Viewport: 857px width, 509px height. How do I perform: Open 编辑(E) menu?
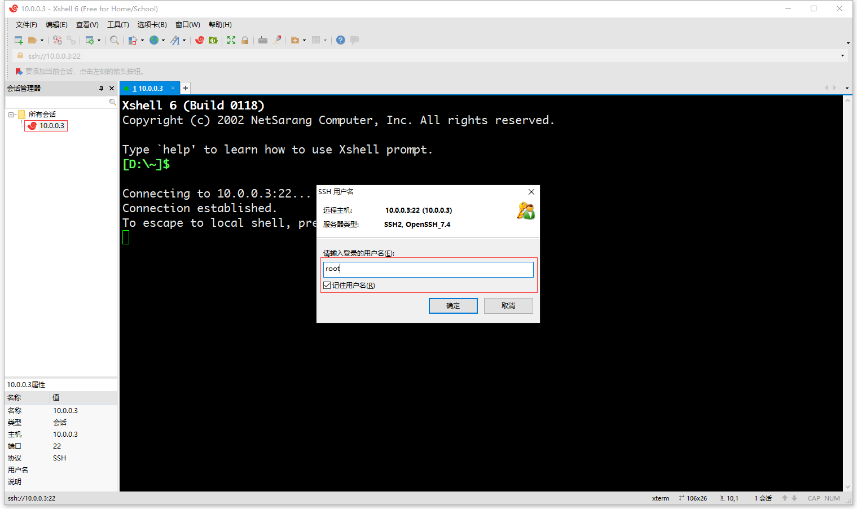(x=56, y=25)
